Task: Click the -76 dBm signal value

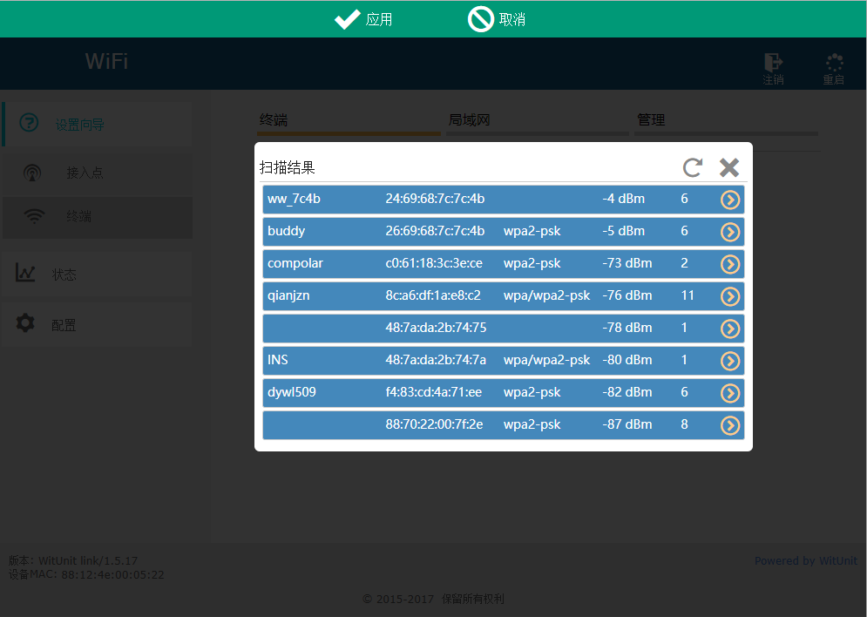Action: click(x=627, y=295)
